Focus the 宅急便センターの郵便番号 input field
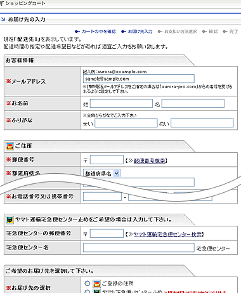The width and height of the screenshot is (241, 293). click(x=107, y=233)
